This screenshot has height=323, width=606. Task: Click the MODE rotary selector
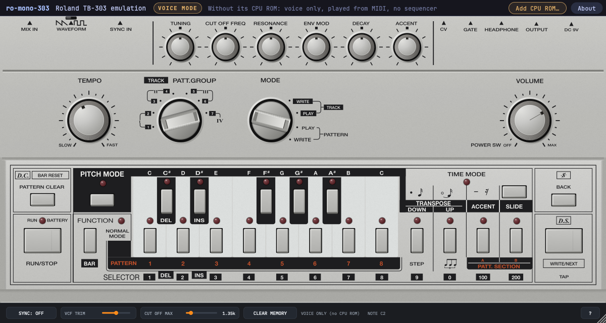tap(271, 120)
